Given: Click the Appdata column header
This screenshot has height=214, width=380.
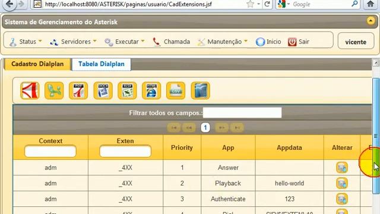Looking at the screenshot, I should point(289,147).
